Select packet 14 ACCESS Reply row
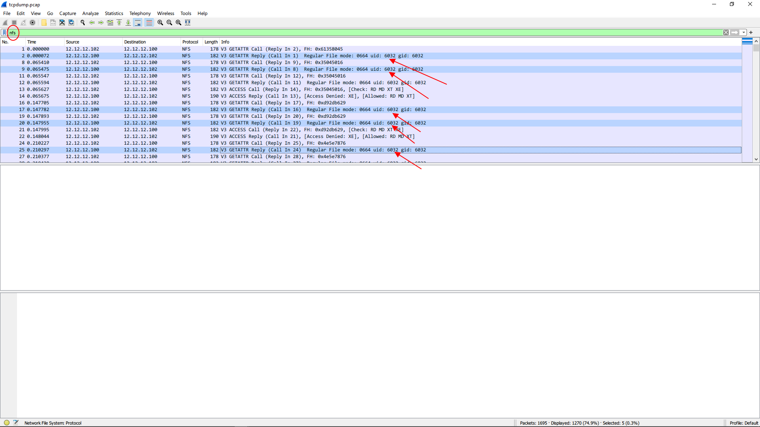This screenshot has width=760, height=427. point(371,96)
